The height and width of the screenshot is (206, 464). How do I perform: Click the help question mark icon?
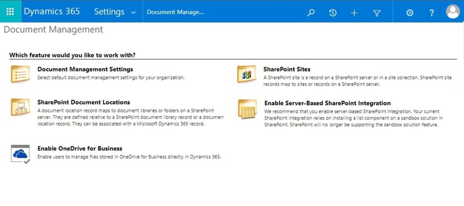[431, 13]
